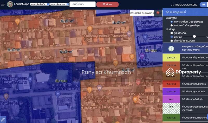Click the red search button
The height and width of the screenshot is (123, 208).
coord(107,4)
